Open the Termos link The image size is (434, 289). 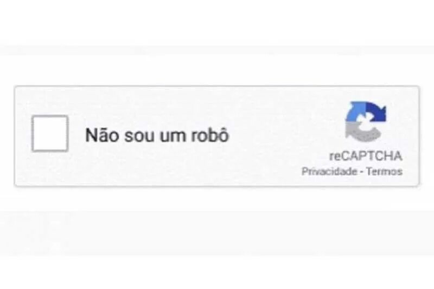[x=384, y=172]
